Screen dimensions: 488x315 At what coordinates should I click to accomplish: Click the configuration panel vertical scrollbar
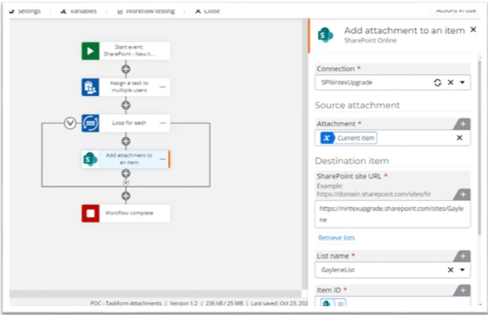(x=480, y=147)
